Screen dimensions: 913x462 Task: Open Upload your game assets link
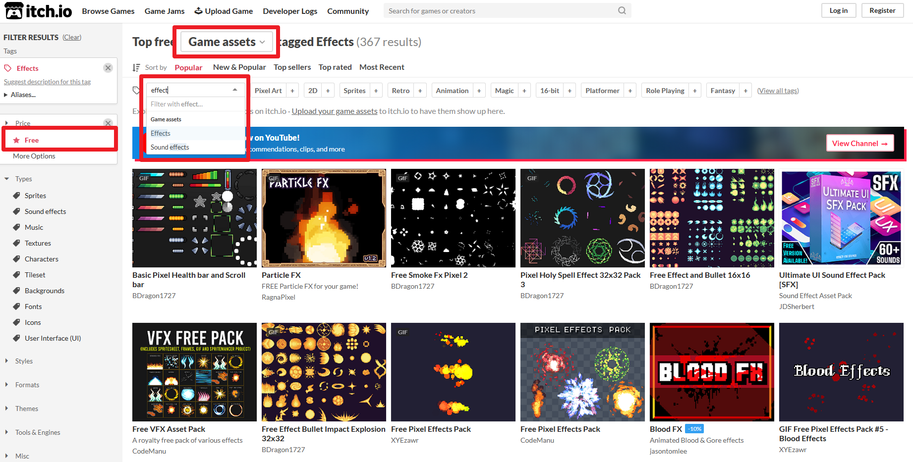coord(335,111)
